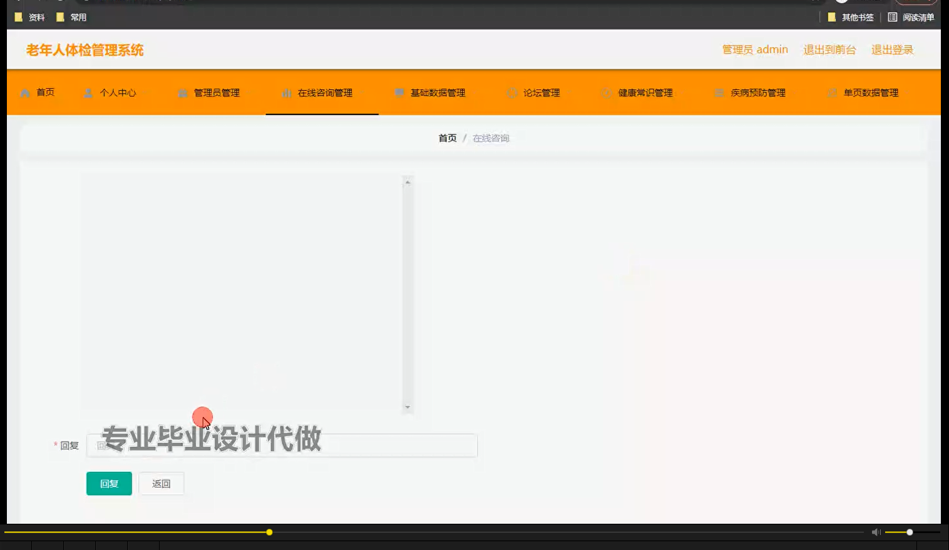The image size is (949, 550).
Task: Select the home icon beside 首页
Action: pyautogui.click(x=25, y=92)
